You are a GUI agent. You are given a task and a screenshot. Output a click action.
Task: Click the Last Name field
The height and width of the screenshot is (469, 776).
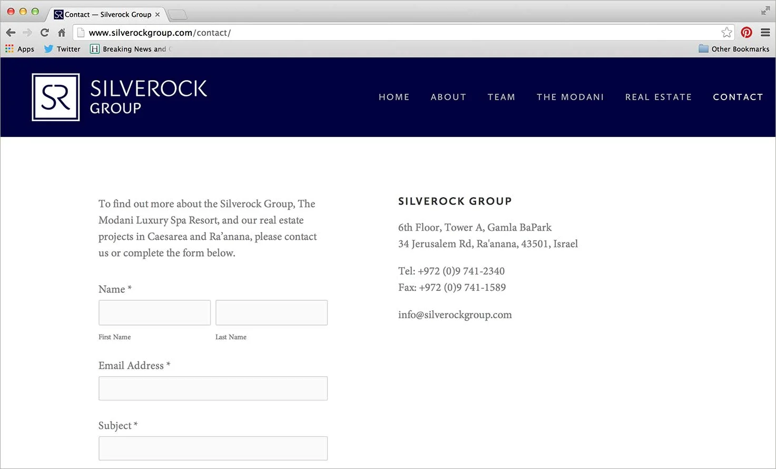(271, 312)
